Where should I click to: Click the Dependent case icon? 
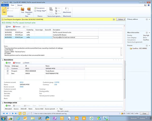(29, 10)
